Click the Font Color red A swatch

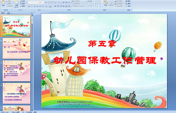50,6
